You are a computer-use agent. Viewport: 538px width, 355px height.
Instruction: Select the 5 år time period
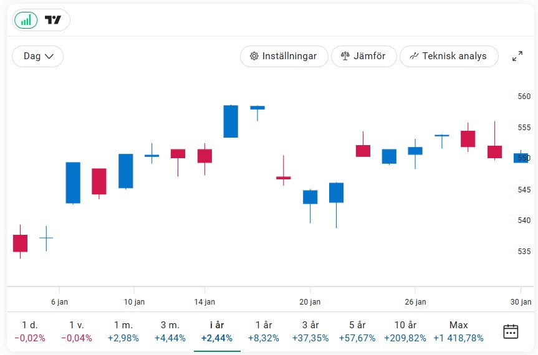point(357,331)
